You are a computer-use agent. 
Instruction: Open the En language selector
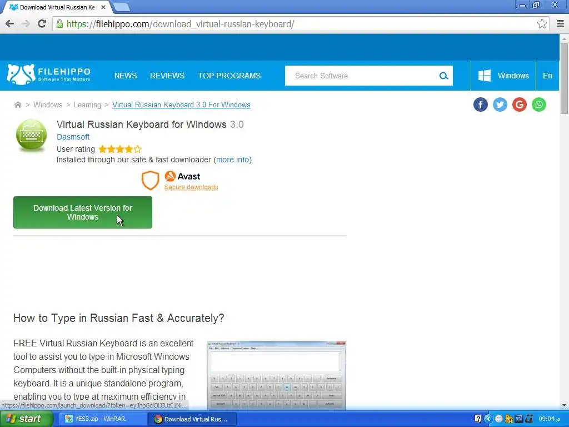pos(547,76)
